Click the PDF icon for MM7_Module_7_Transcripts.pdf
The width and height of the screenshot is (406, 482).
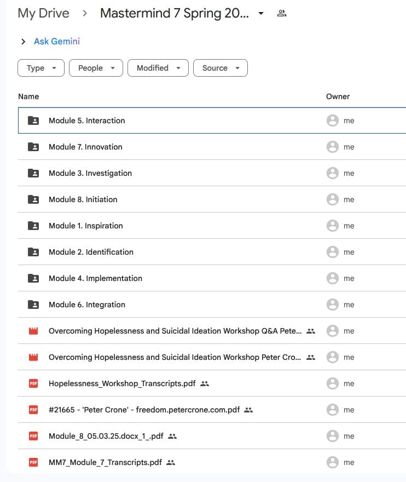tap(33, 462)
